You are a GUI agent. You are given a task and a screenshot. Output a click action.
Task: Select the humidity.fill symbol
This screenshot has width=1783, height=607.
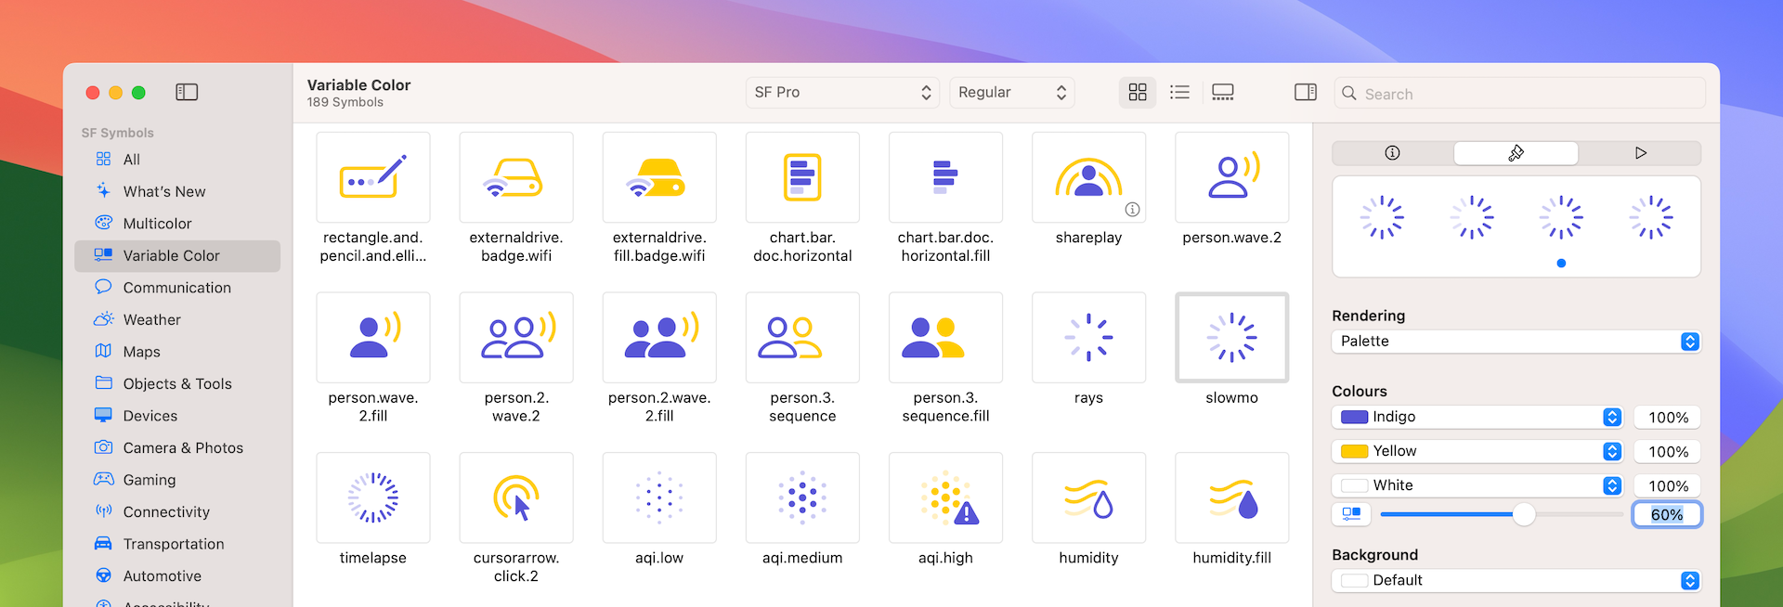coord(1231,497)
